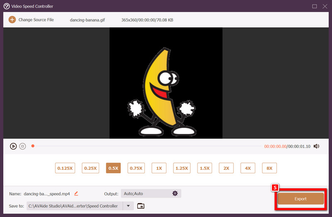Click the play button icon
Viewport: 332px width, 217px height.
(13, 146)
